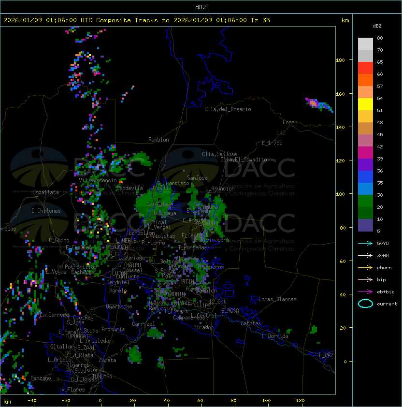402x407 pixels.
Task: Click the 'Catitas' map label
Action: point(251,323)
